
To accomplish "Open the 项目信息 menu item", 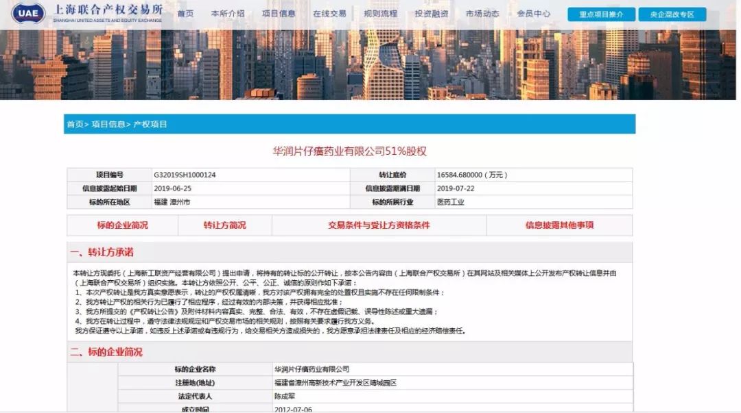I will [279, 14].
